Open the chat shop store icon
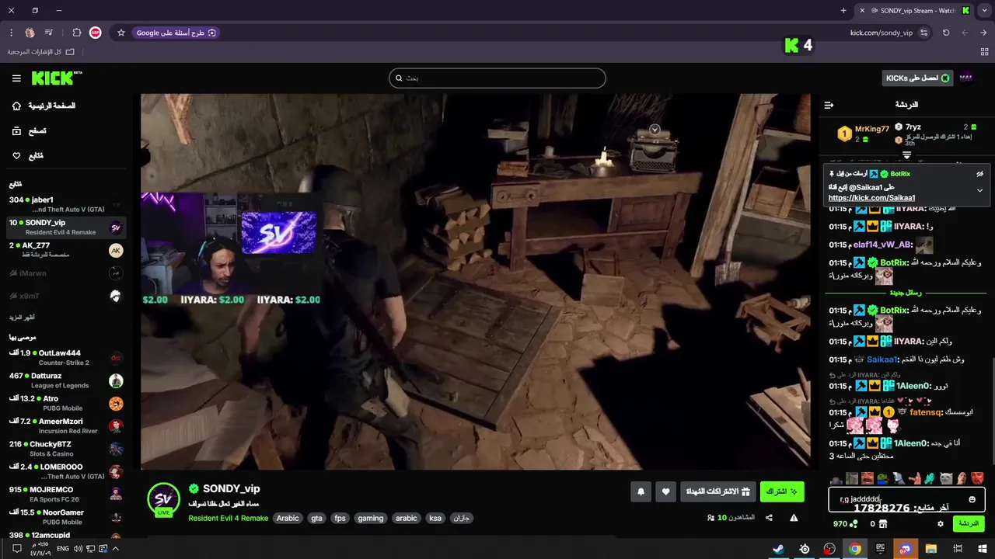This screenshot has width=995, height=559. pyautogui.click(x=883, y=524)
